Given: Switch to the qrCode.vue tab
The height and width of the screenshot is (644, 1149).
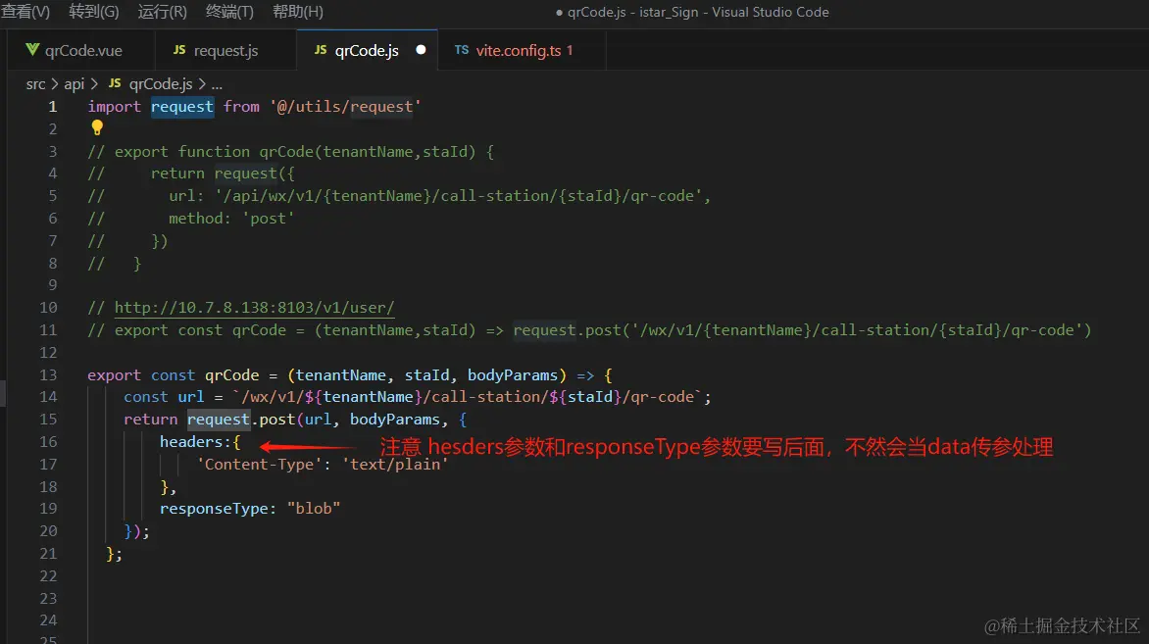Looking at the screenshot, I should click(x=80, y=50).
